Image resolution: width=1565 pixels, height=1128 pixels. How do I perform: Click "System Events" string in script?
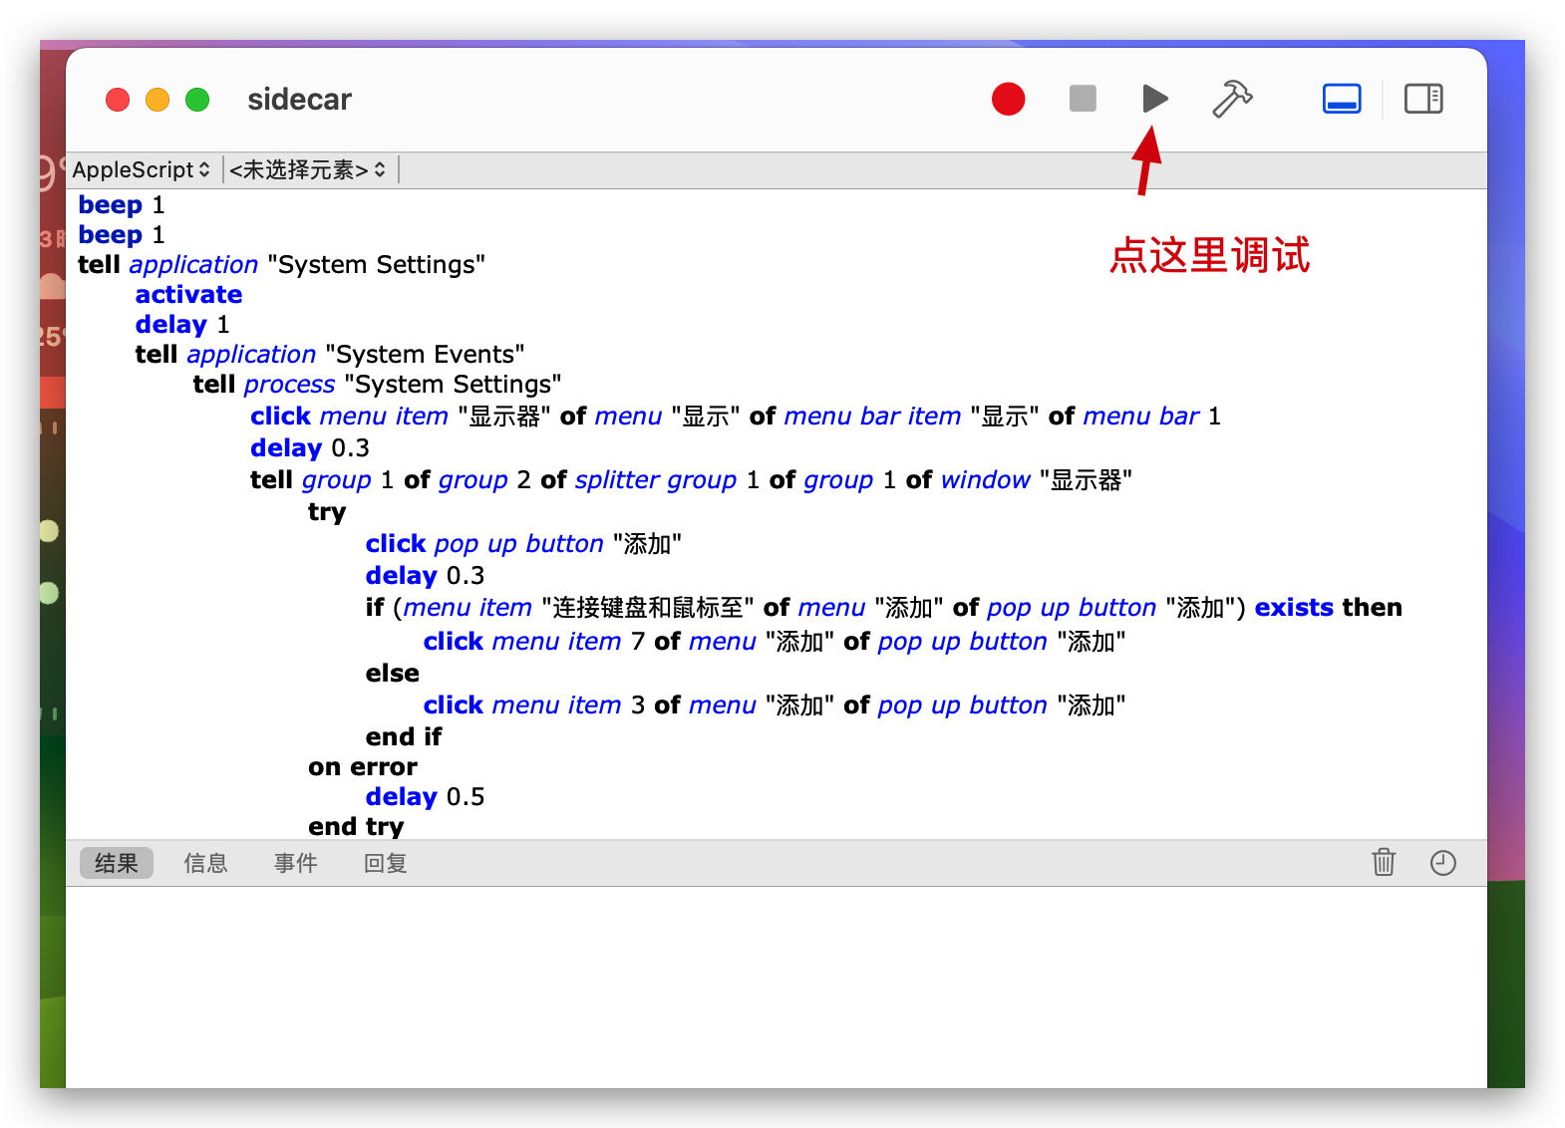tap(426, 355)
